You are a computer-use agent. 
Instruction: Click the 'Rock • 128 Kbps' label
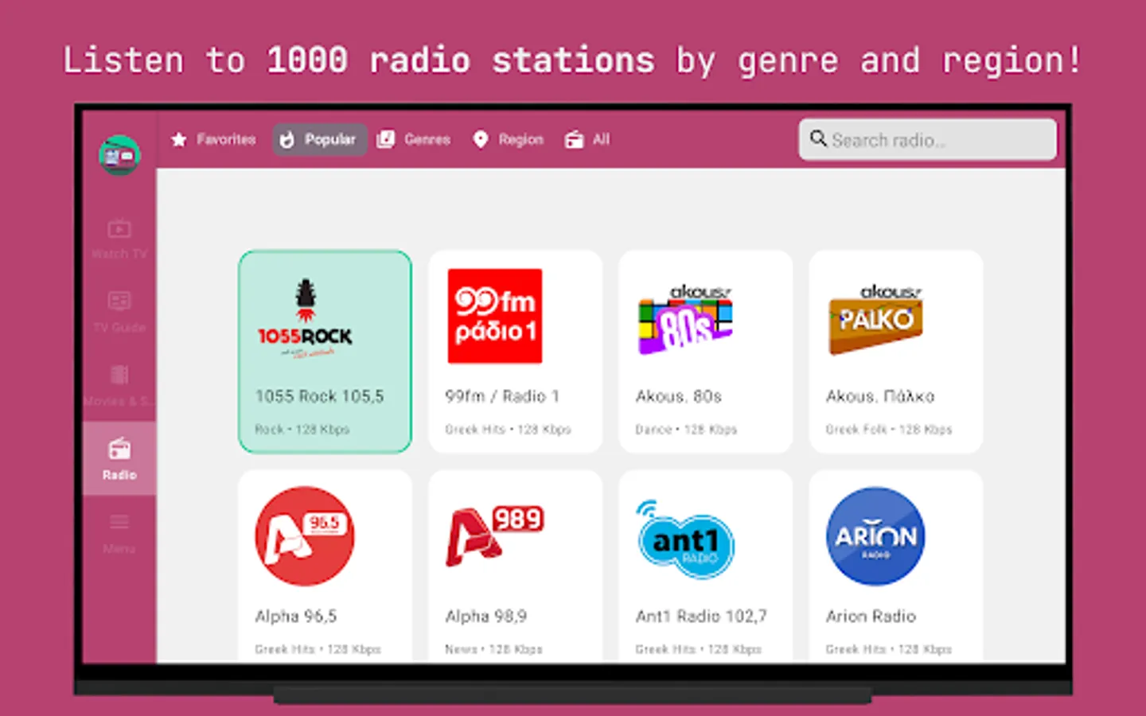tap(302, 430)
